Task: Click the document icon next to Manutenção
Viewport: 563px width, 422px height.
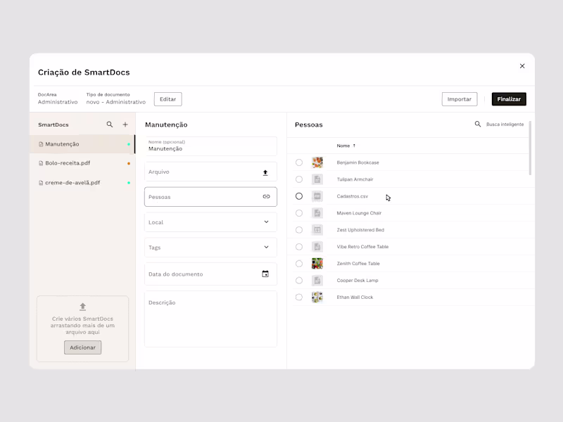Action: click(x=42, y=143)
